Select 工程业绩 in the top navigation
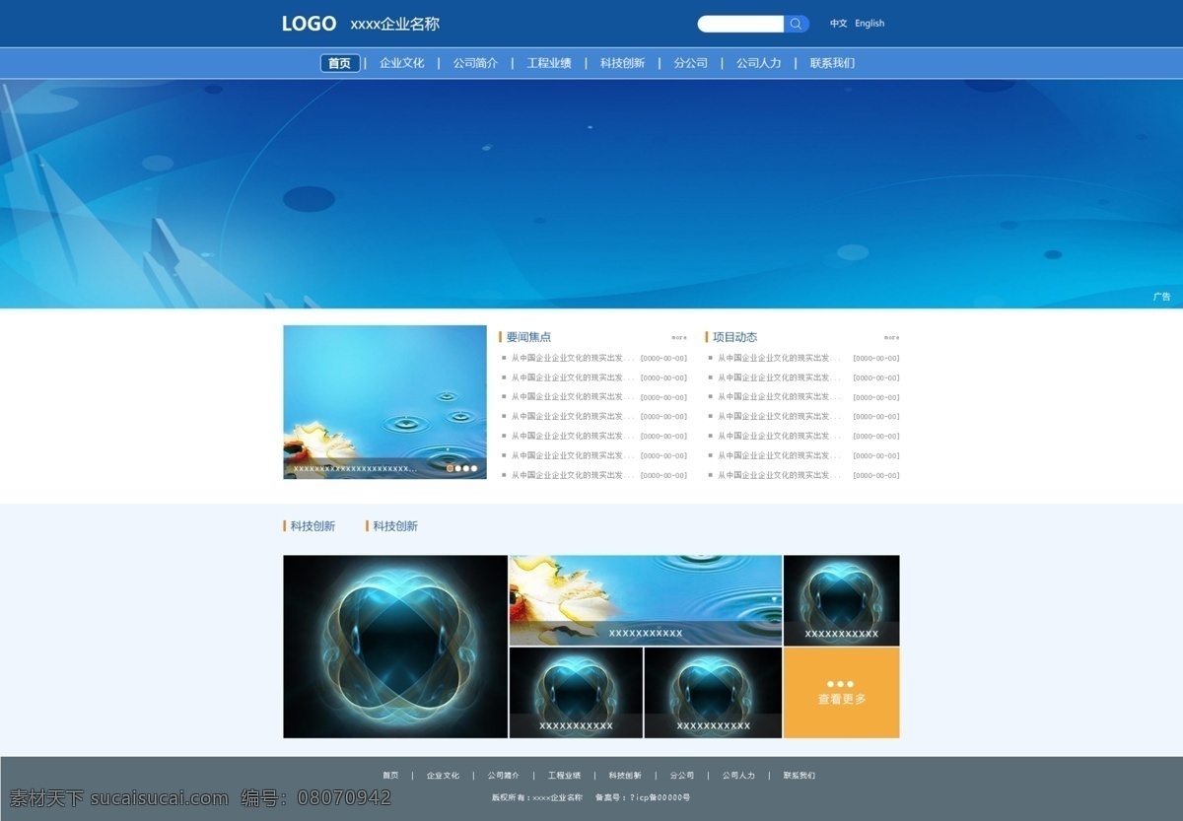This screenshot has height=821, width=1183. (549, 63)
